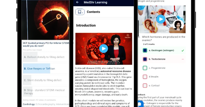
Task: Click the 'autosomal recessive disease' bold text
Action: click(x=116, y=71)
